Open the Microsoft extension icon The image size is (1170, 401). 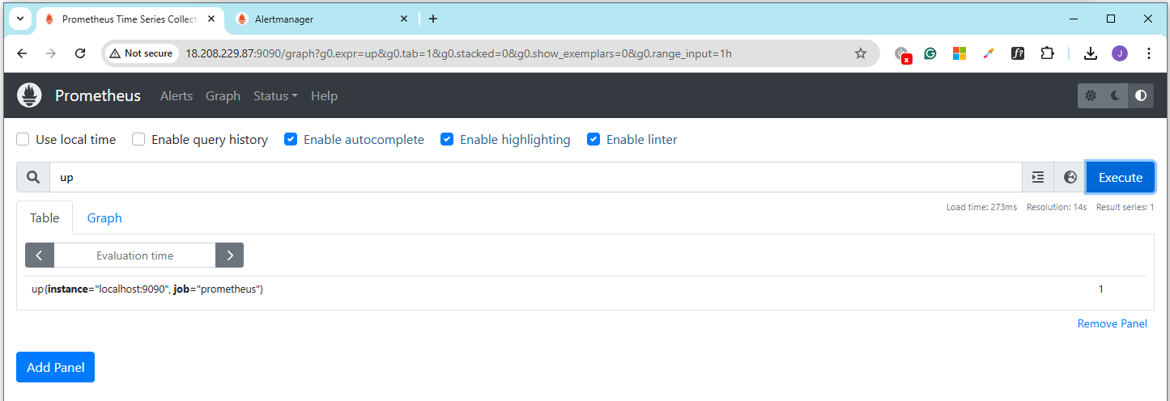pyautogui.click(x=959, y=53)
